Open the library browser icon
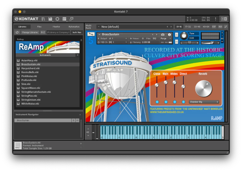The image size is (242, 171). point(43,19)
